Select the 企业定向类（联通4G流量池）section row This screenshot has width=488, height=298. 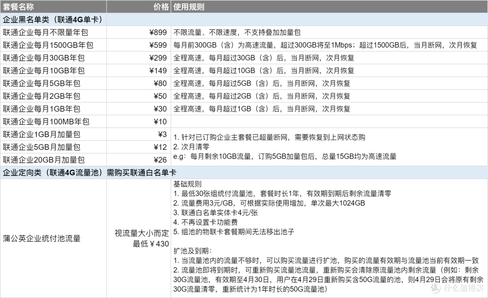click(x=244, y=172)
